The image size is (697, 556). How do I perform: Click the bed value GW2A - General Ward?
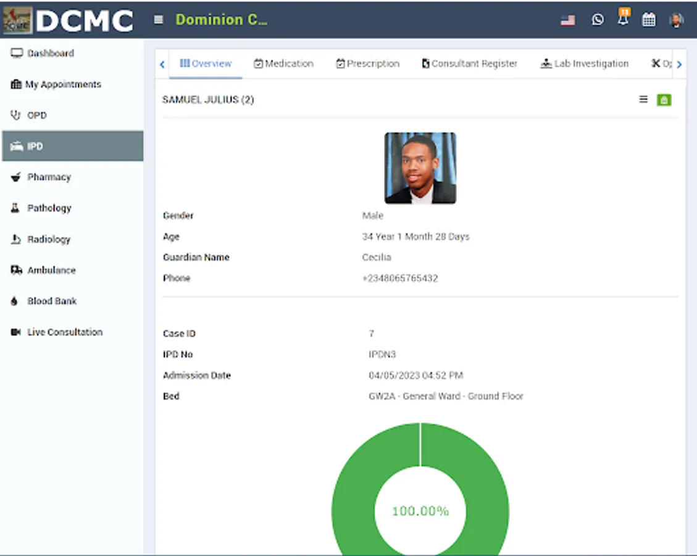[446, 397]
